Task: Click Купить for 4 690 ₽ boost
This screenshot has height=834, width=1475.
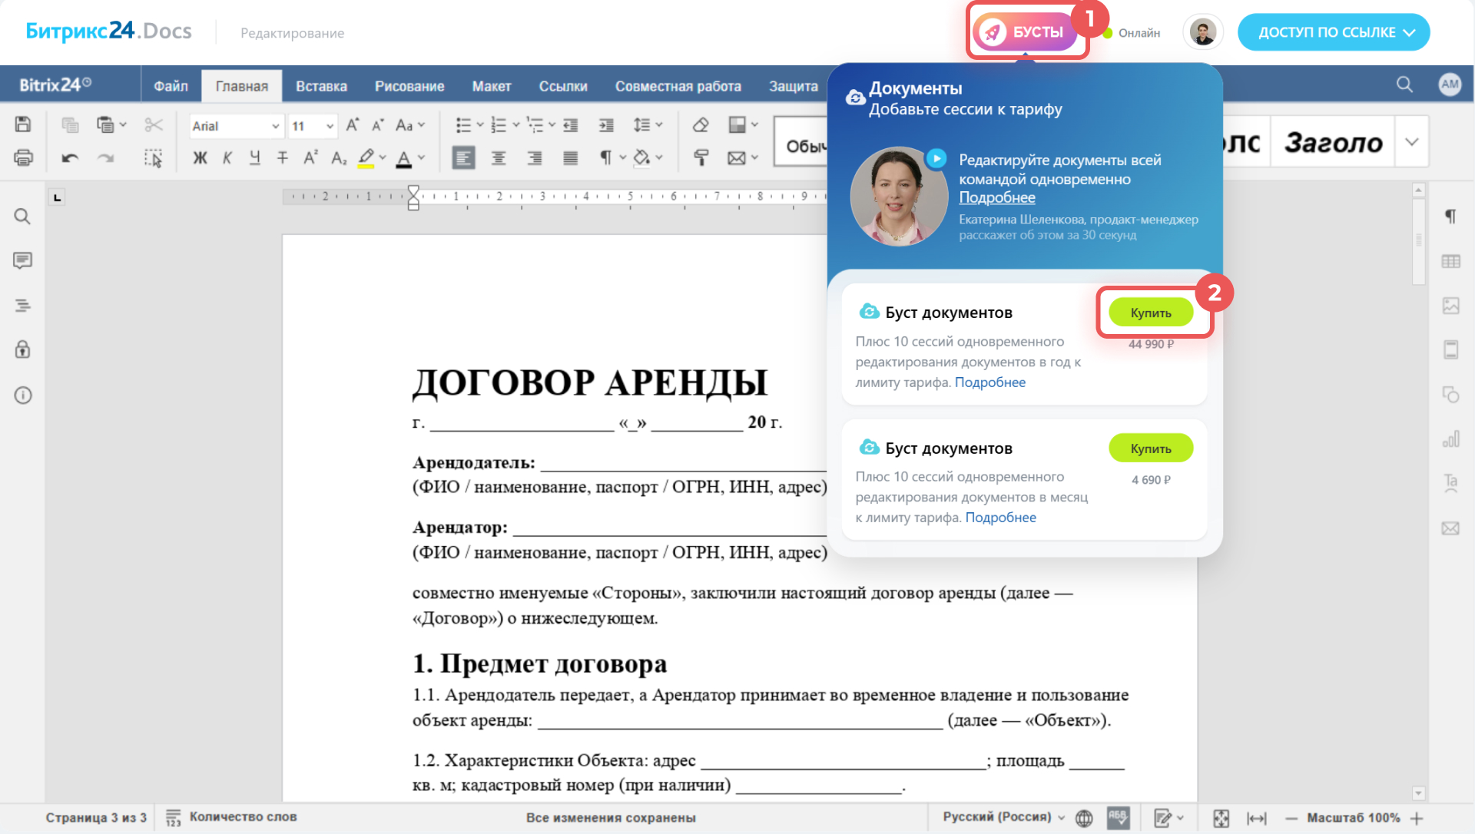Action: click(x=1150, y=448)
